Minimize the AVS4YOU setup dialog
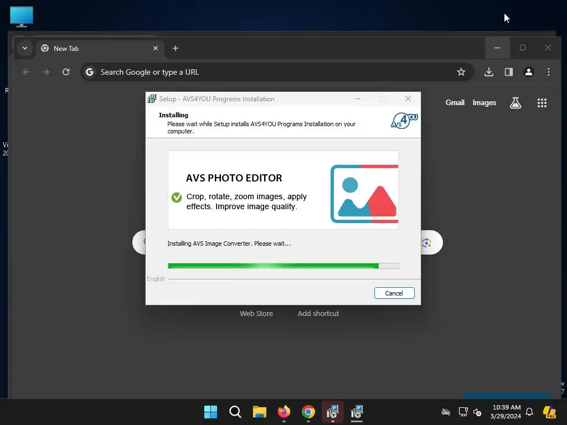Viewport: 567px width, 425px height. [x=358, y=99]
